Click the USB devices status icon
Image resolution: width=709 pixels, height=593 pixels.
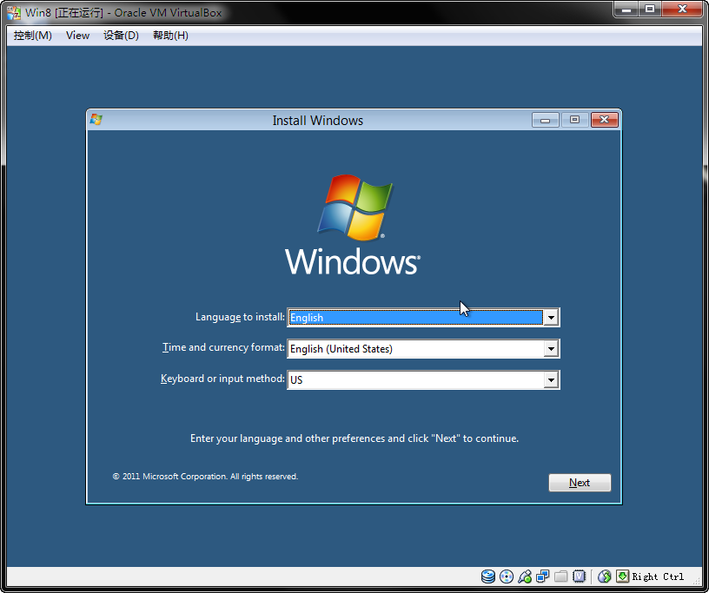[x=525, y=577]
